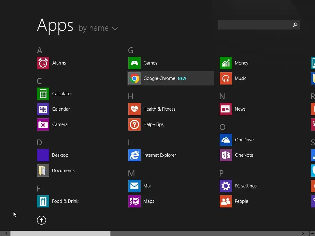Viewport: 315px width, 236px height.
Task: Go back to Start with the up arrow
Action: click(x=42, y=220)
